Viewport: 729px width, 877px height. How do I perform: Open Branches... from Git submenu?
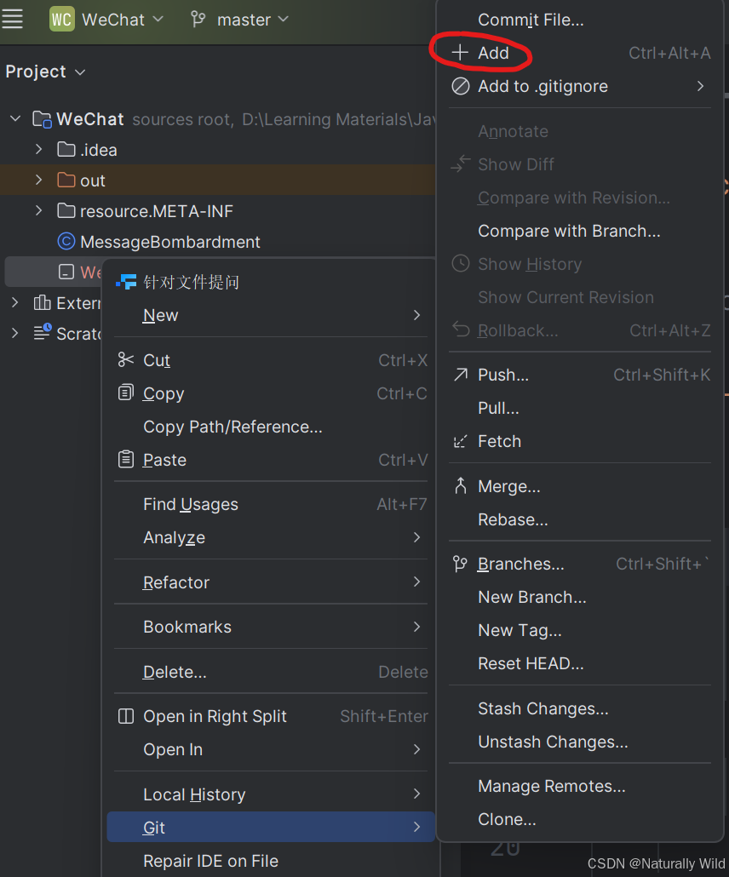coord(580,564)
